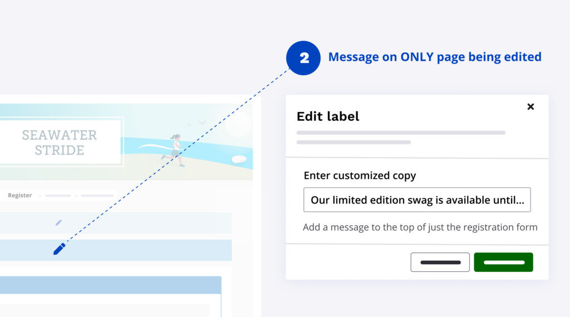Click the helper text below the input

click(420, 227)
